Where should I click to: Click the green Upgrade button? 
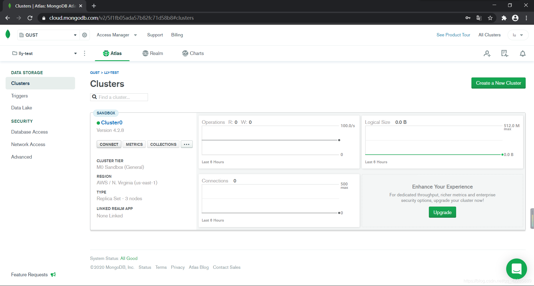click(442, 212)
